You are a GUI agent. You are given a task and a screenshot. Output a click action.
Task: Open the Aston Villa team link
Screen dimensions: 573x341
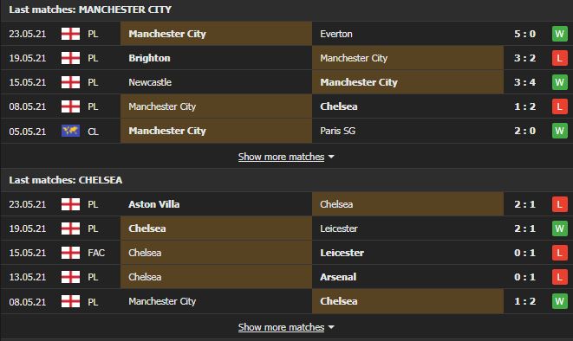click(x=154, y=204)
